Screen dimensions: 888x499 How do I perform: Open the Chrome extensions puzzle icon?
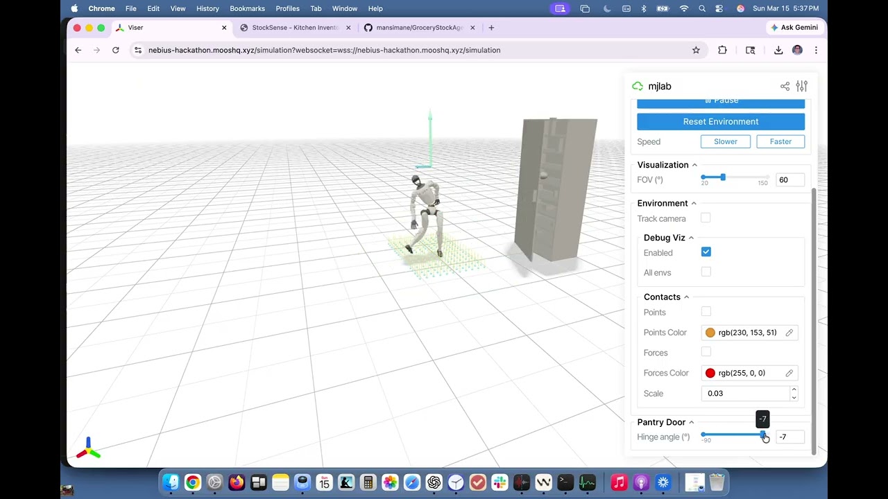[722, 50]
